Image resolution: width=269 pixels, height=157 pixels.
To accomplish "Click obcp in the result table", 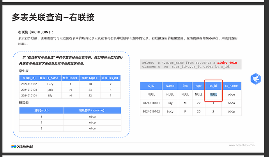I will (231, 111).
